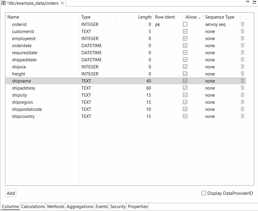Open Type cell for shippeddate column
This screenshot has width=258, height=211.
pos(97,60)
